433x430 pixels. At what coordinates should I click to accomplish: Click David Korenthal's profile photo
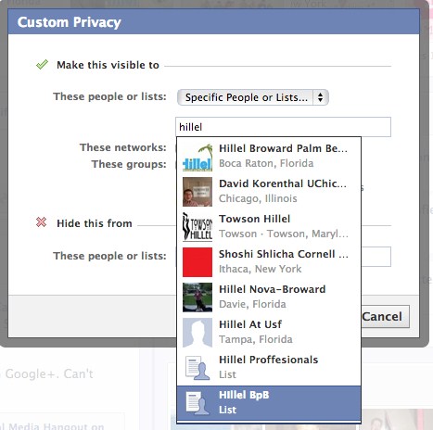[x=197, y=192]
